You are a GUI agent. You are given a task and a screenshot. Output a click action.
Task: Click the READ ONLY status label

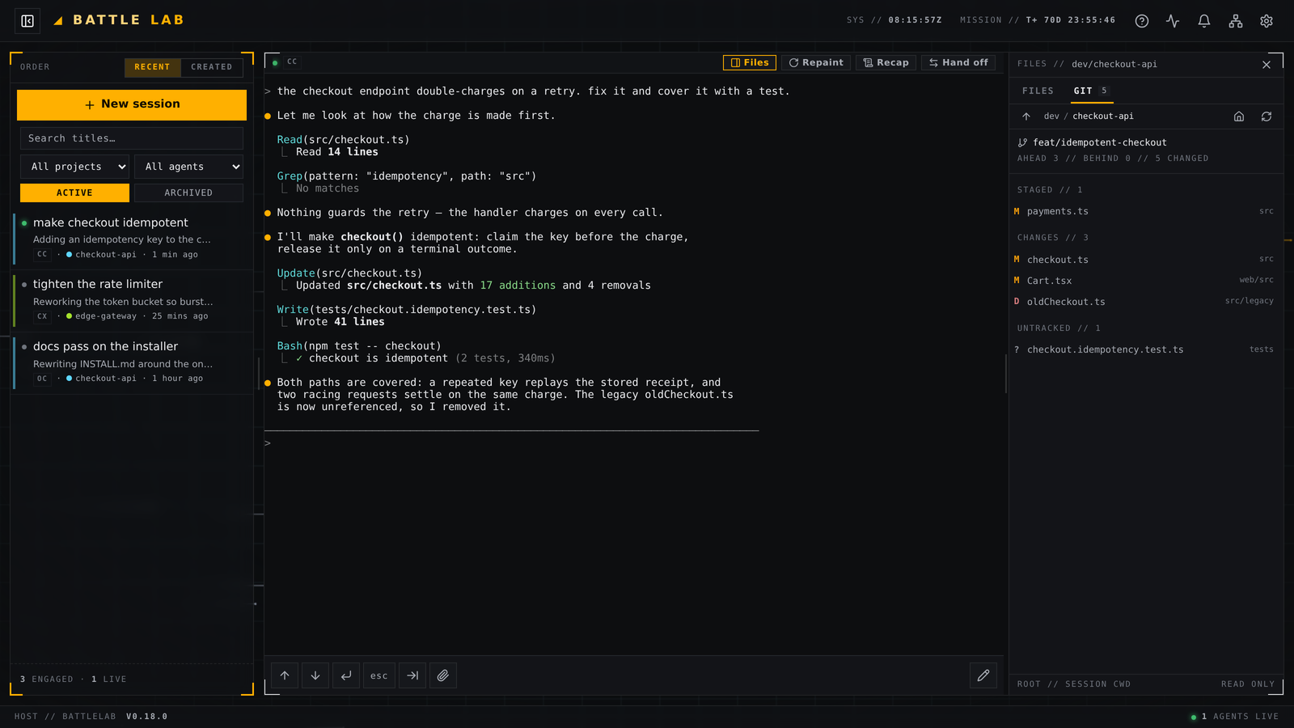click(1248, 684)
